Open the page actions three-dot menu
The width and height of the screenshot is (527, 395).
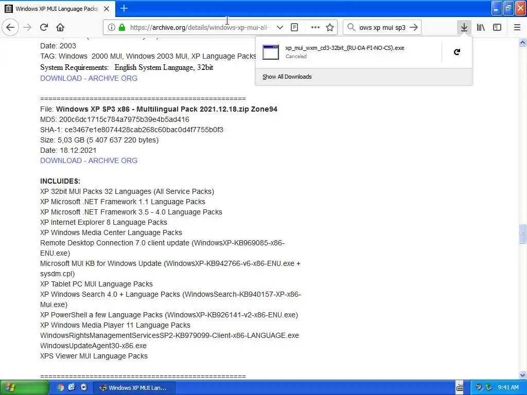pyautogui.click(x=315, y=27)
